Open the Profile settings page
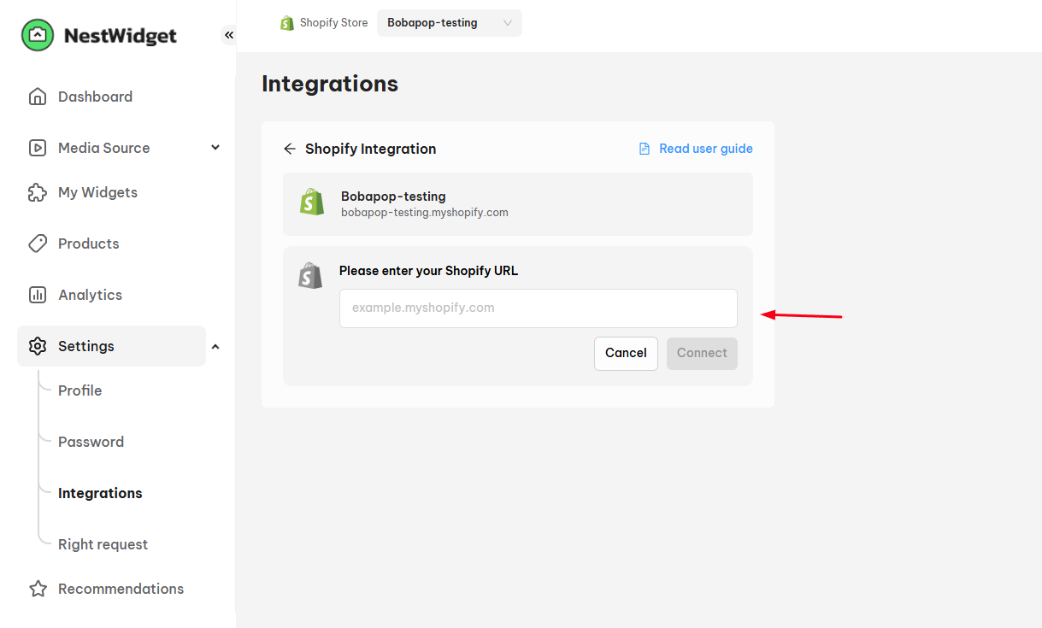Viewport: 1042px width, 628px height. pos(80,390)
